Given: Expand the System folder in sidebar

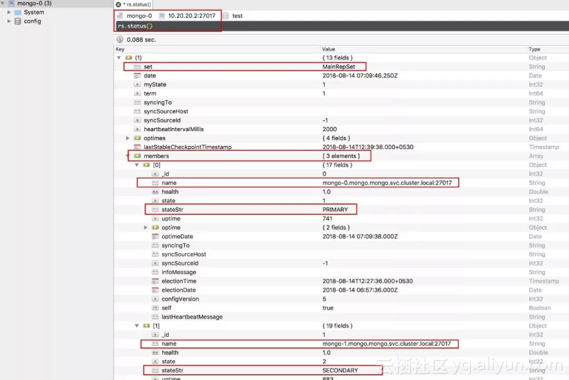Looking at the screenshot, I should [x=9, y=12].
